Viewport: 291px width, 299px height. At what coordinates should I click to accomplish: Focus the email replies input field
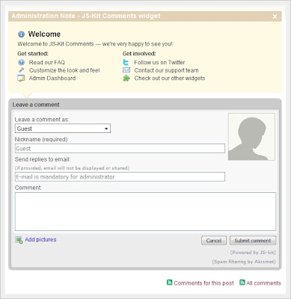tap(120, 177)
